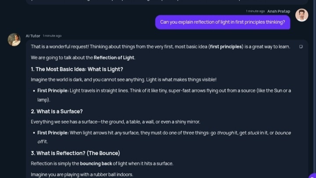Click the AI Tutor avatar picture

point(14,40)
